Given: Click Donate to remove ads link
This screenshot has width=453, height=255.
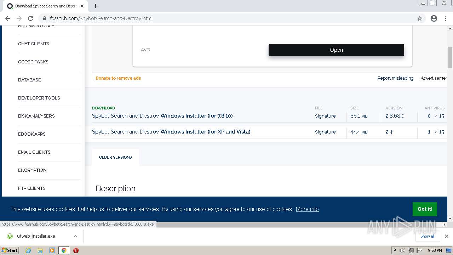Looking at the screenshot, I should click(x=118, y=78).
